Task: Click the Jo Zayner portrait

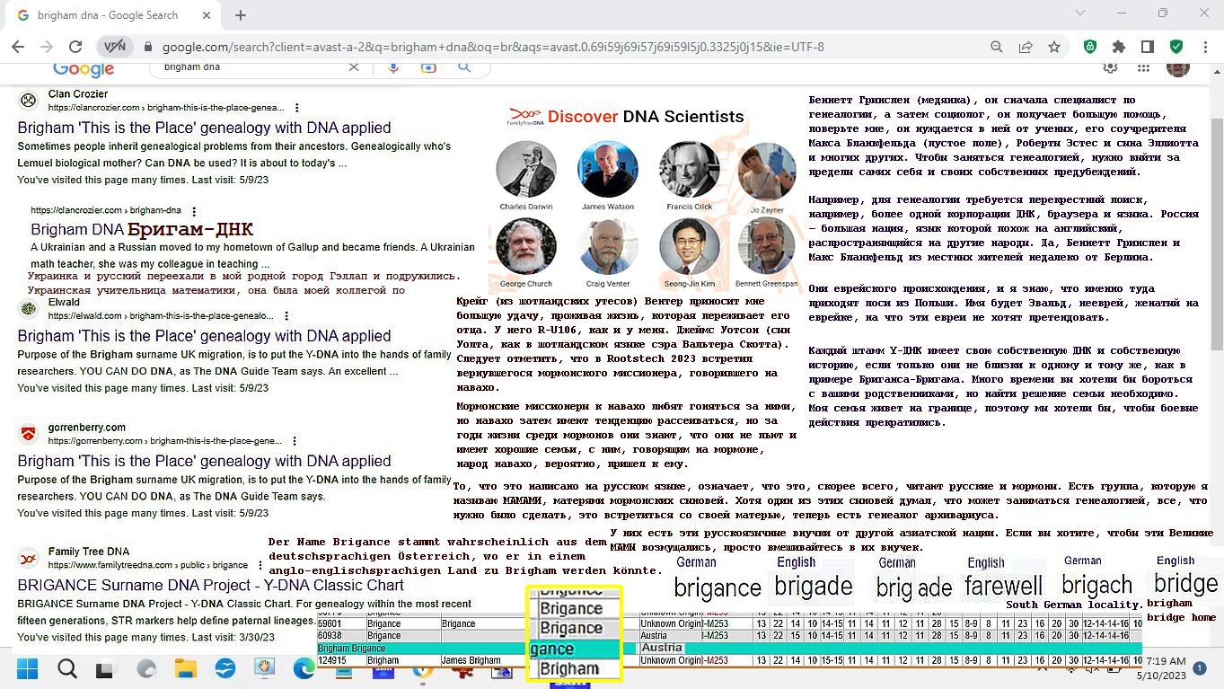Action: (x=767, y=172)
